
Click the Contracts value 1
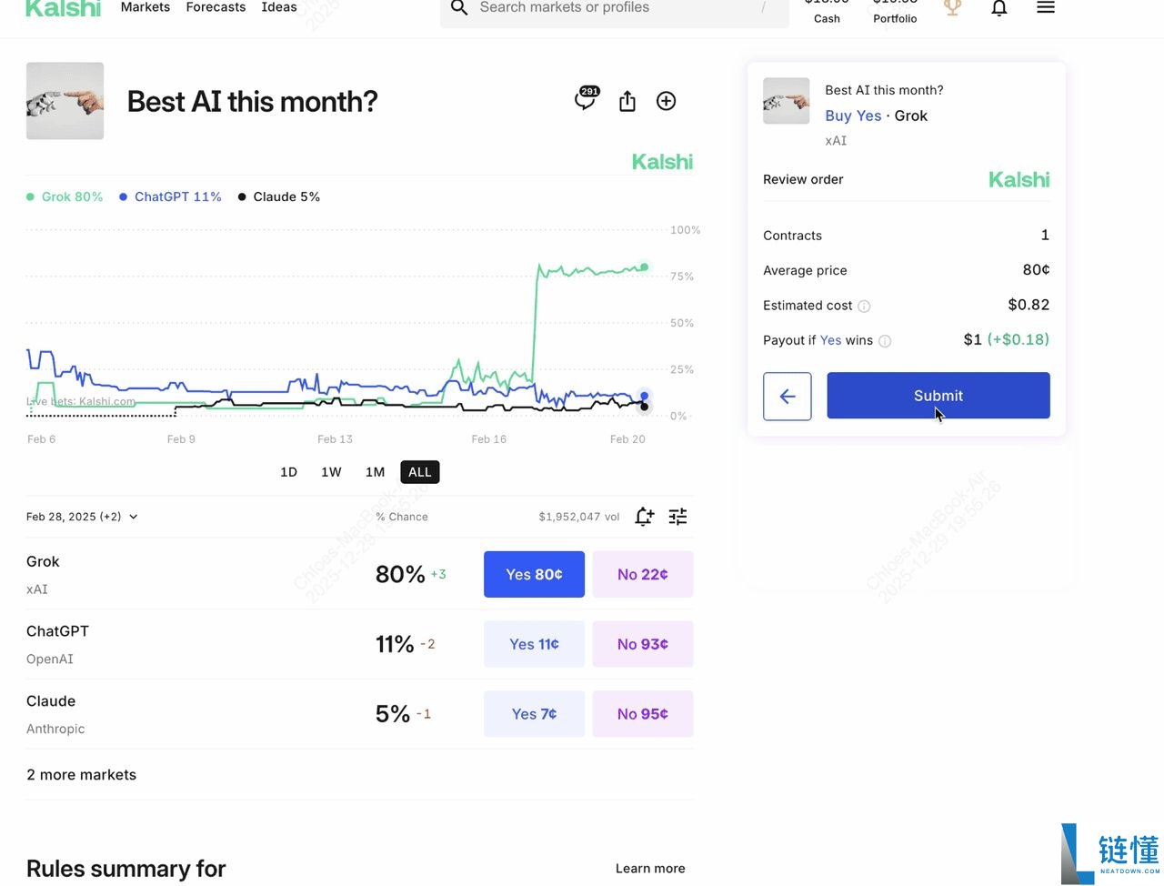point(1045,235)
